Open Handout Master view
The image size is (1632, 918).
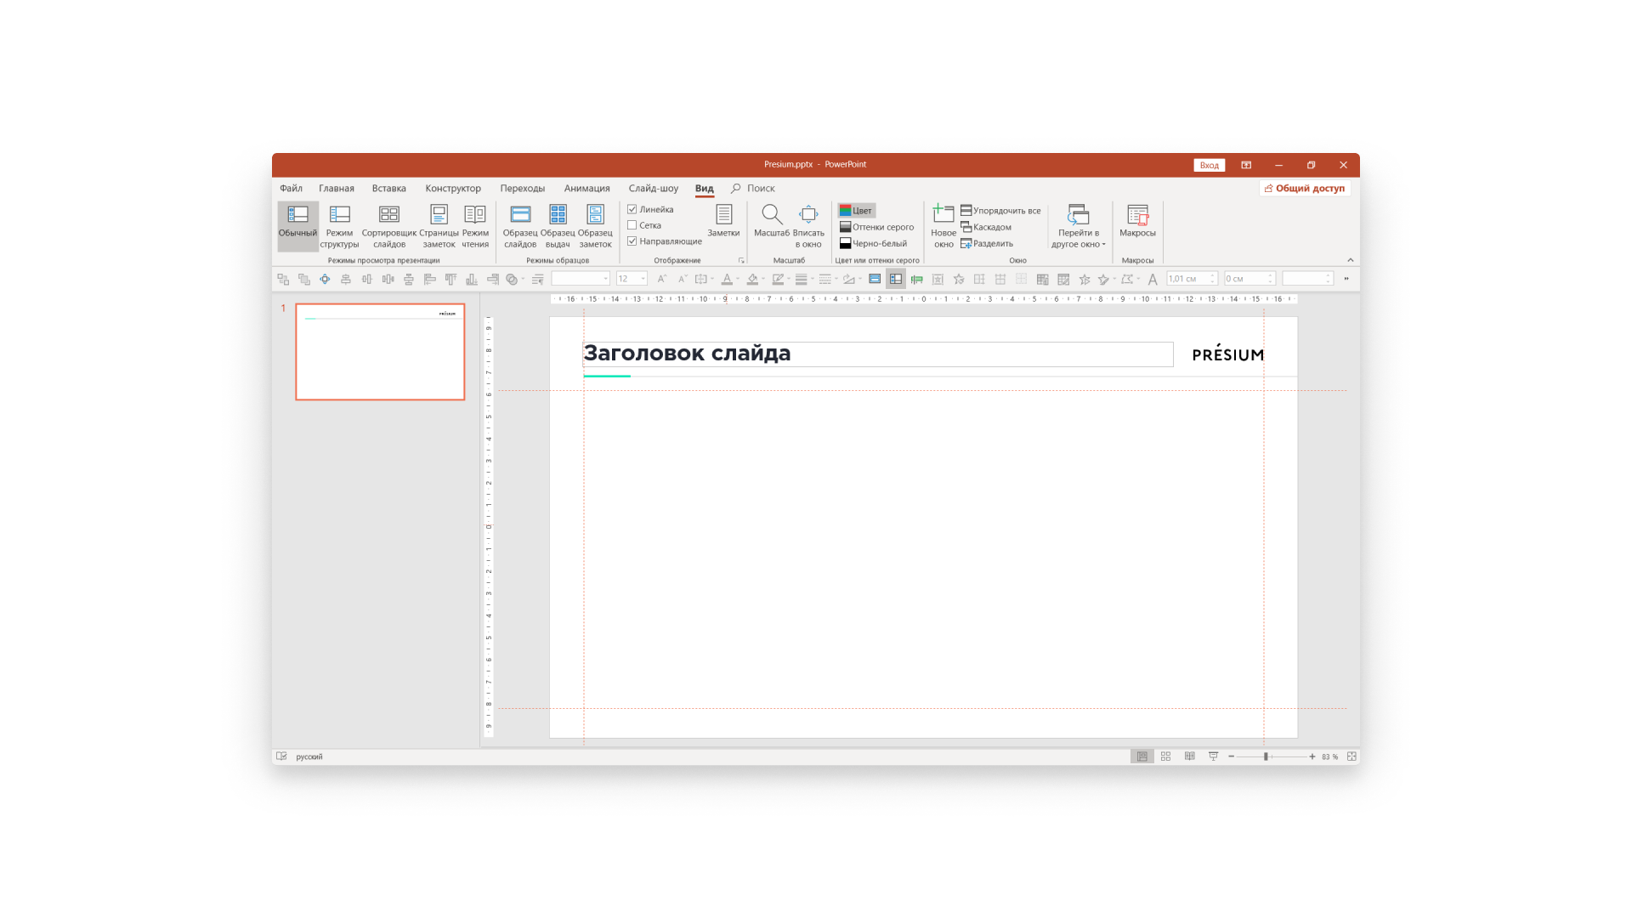[558, 225]
